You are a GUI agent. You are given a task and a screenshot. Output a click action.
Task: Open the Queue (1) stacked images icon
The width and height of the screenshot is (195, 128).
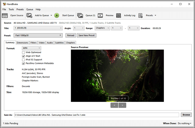point(80,15)
